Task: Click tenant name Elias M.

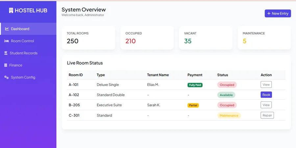Action: [153, 85]
